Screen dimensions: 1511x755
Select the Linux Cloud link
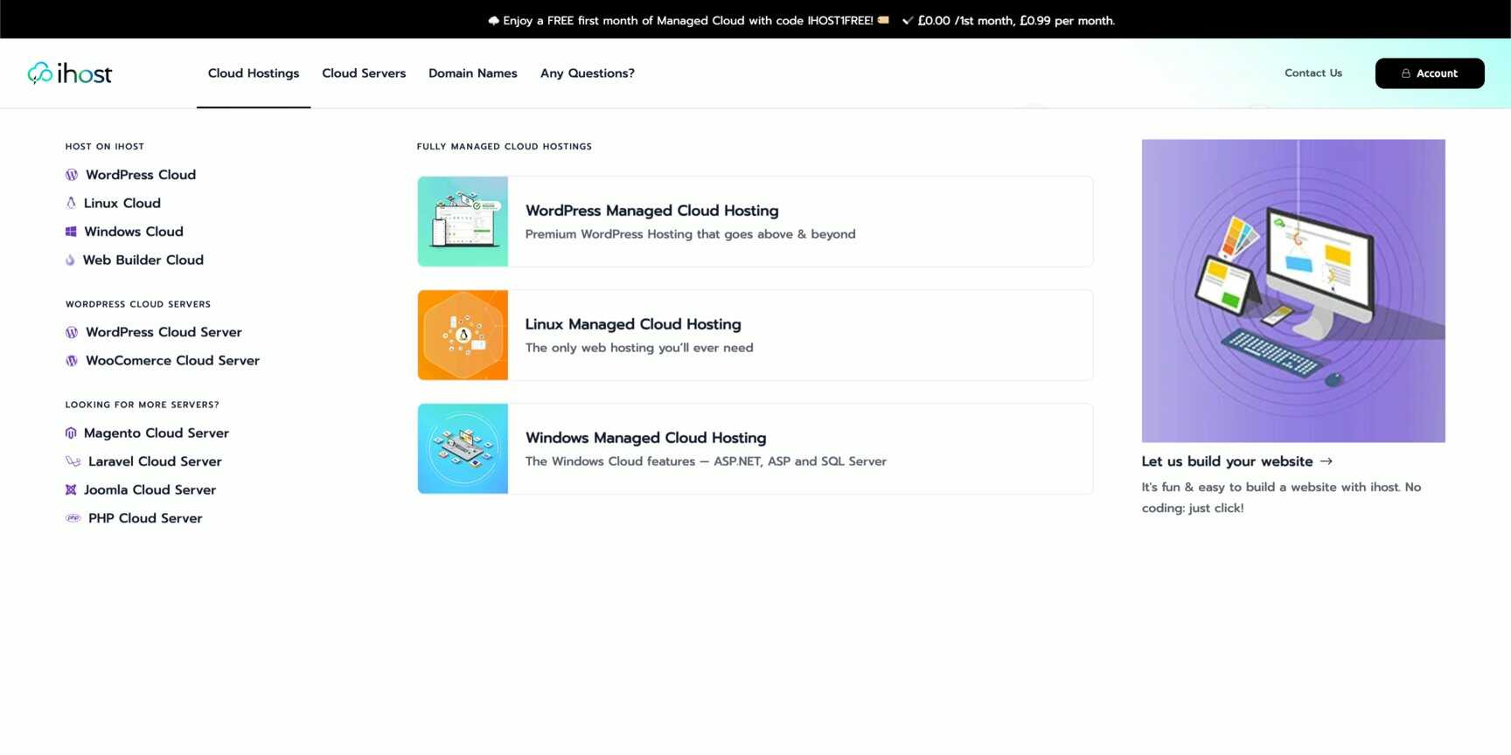(x=122, y=203)
